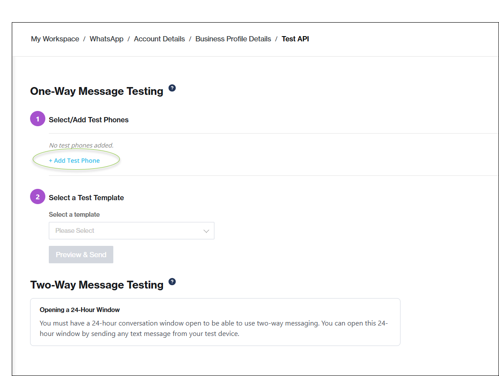Click the purple step 2 circle

click(x=37, y=197)
